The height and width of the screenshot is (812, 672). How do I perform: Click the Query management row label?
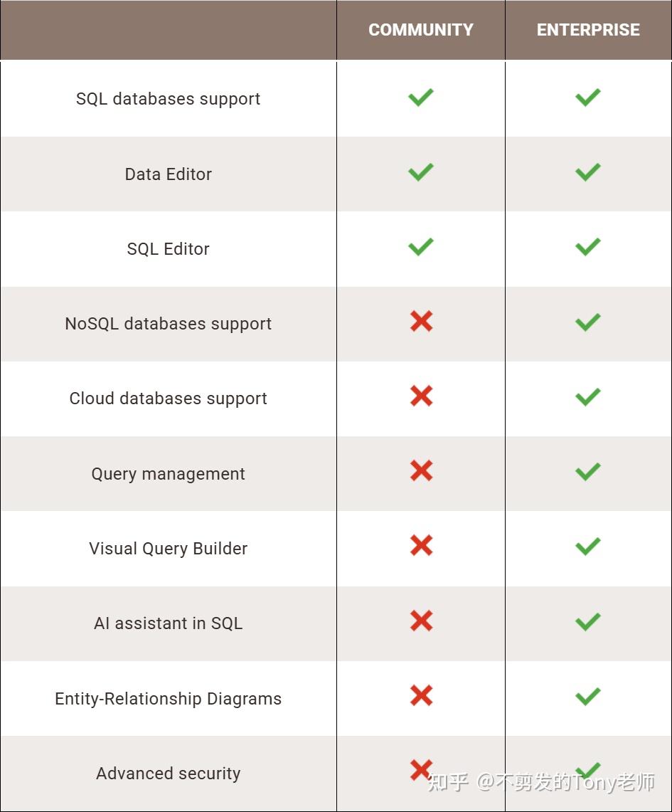point(169,474)
